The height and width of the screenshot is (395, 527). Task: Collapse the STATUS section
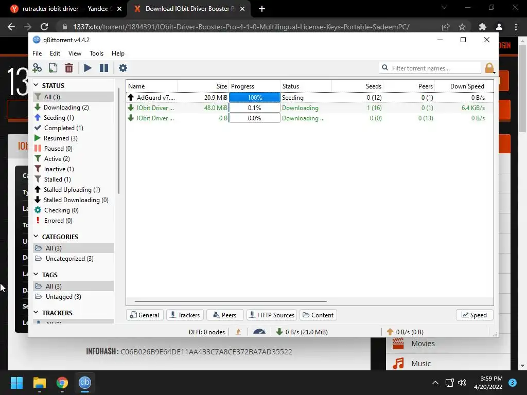pyautogui.click(x=37, y=85)
